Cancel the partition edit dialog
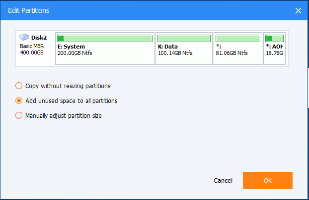 pos(223,181)
